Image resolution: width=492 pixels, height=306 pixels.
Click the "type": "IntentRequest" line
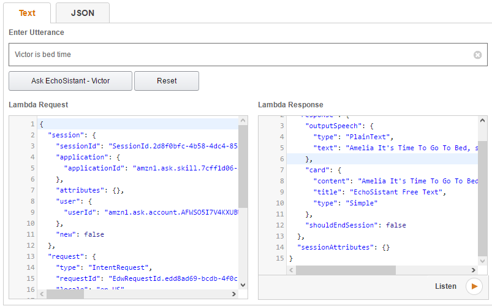coord(104,267)
